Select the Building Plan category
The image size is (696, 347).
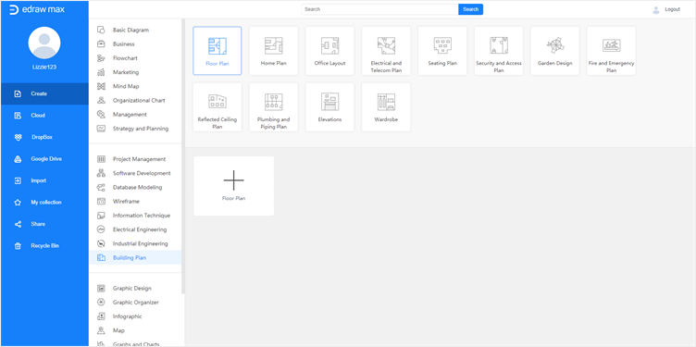click(x=135, y=258)
